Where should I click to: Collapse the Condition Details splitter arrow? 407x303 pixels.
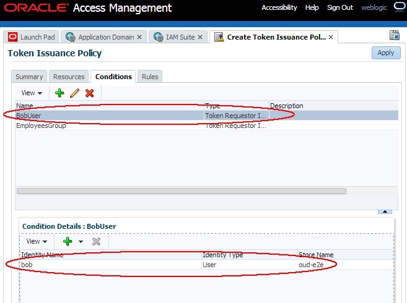pyautogui.click(x=385, y=211)
